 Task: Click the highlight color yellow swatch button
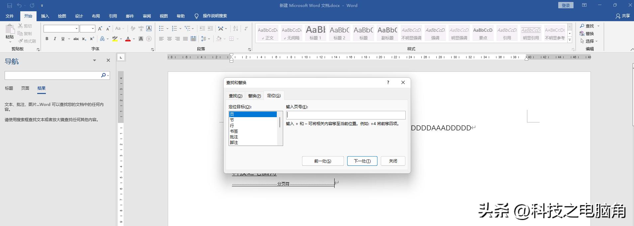coord(115,39)
